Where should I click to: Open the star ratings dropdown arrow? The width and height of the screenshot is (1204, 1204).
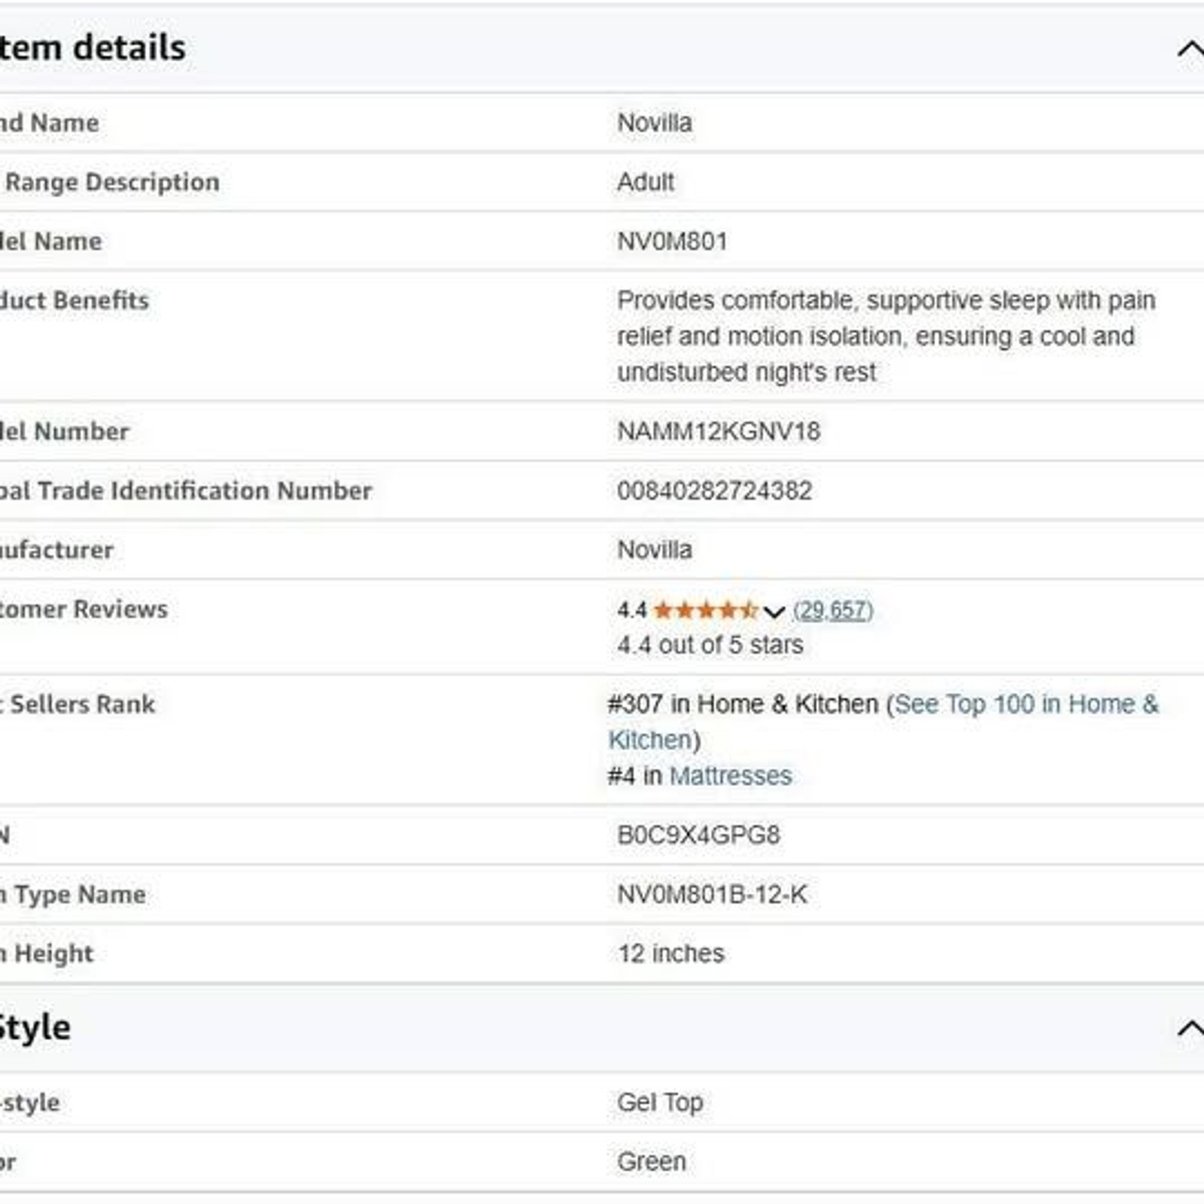[774, 611]
